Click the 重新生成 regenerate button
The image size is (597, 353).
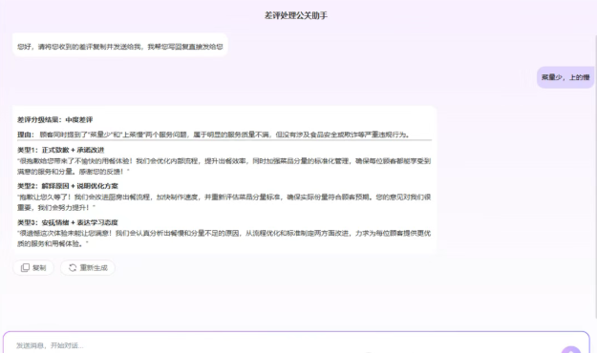tap(88, 268)
